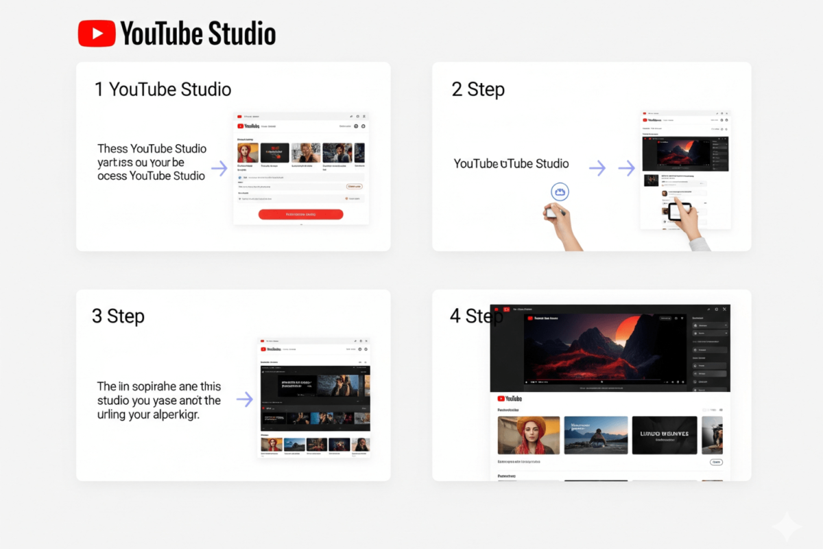
Task: Open the second dropdown in step 4 right sidebar
Action: pos(710,334)
